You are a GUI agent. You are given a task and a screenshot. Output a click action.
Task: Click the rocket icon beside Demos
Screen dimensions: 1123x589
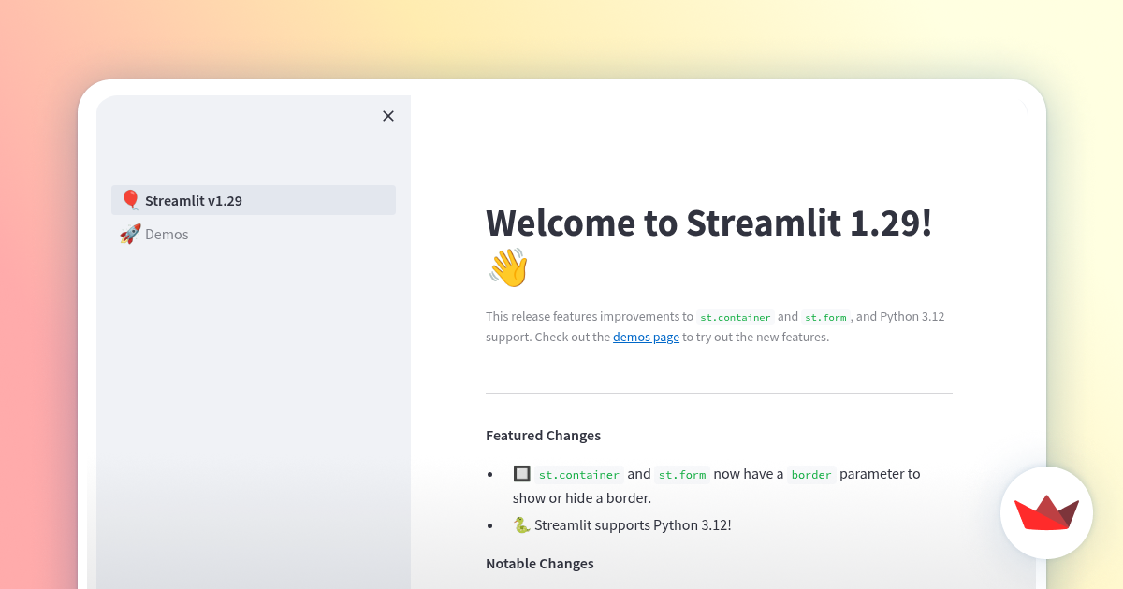[x=130, y=234]
